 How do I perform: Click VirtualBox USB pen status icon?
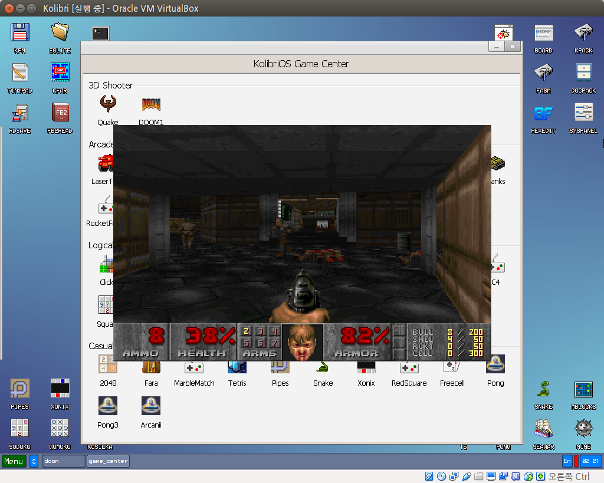pos(467,477)
